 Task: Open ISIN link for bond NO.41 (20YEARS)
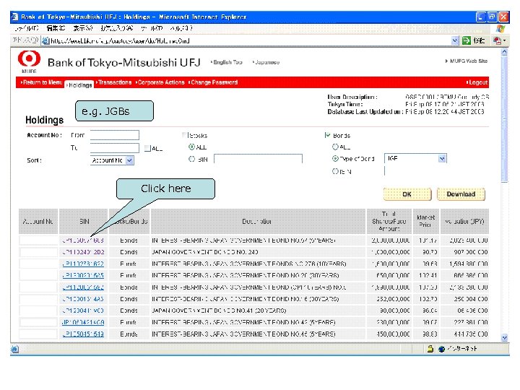click(x=83, y=311)
